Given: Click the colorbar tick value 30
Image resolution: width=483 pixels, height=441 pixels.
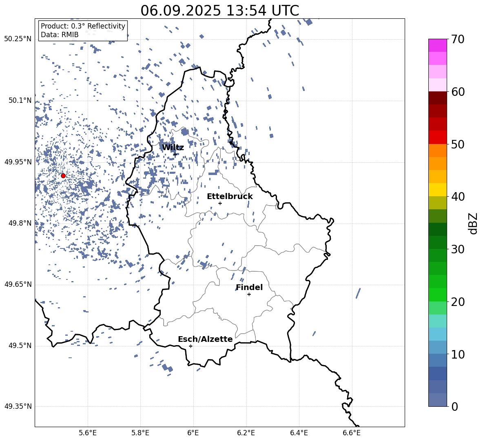Looking at the screenshot, I should 457,249.
